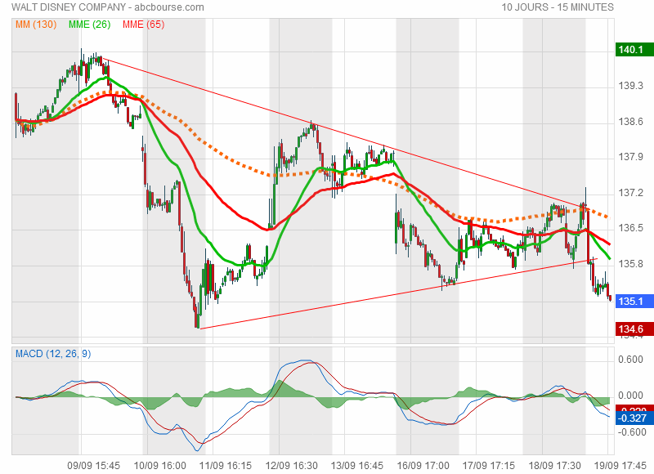The image size is (654, 474).
Task: Click the 0.000 MACD axis label
Action: [x=630, y=396]
